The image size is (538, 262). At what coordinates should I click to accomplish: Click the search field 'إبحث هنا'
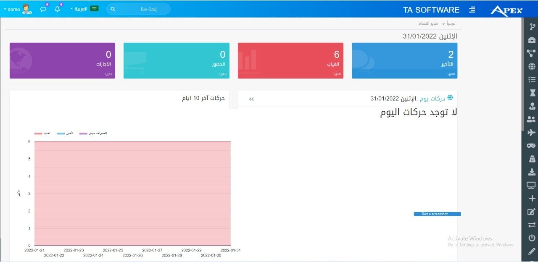[139, 9]
